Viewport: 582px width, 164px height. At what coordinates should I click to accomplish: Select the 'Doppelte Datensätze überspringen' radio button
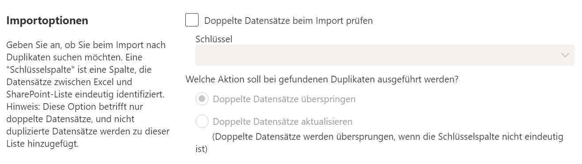(x=202, y=99)
